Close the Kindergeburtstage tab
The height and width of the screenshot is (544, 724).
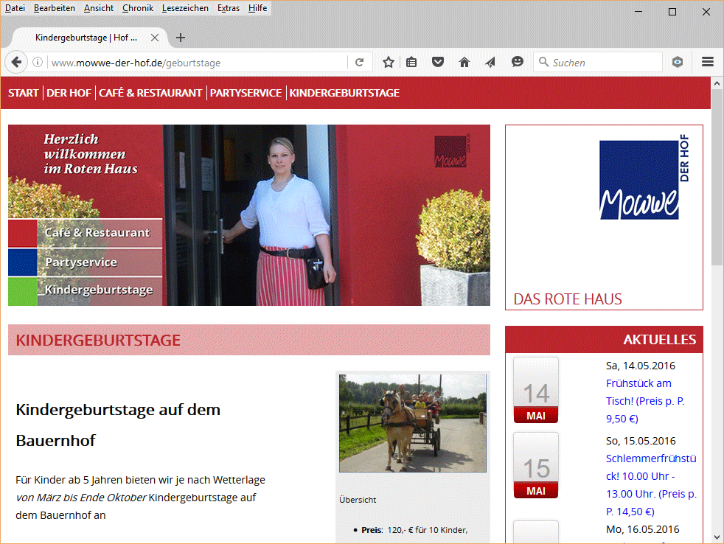coord(155,38)
